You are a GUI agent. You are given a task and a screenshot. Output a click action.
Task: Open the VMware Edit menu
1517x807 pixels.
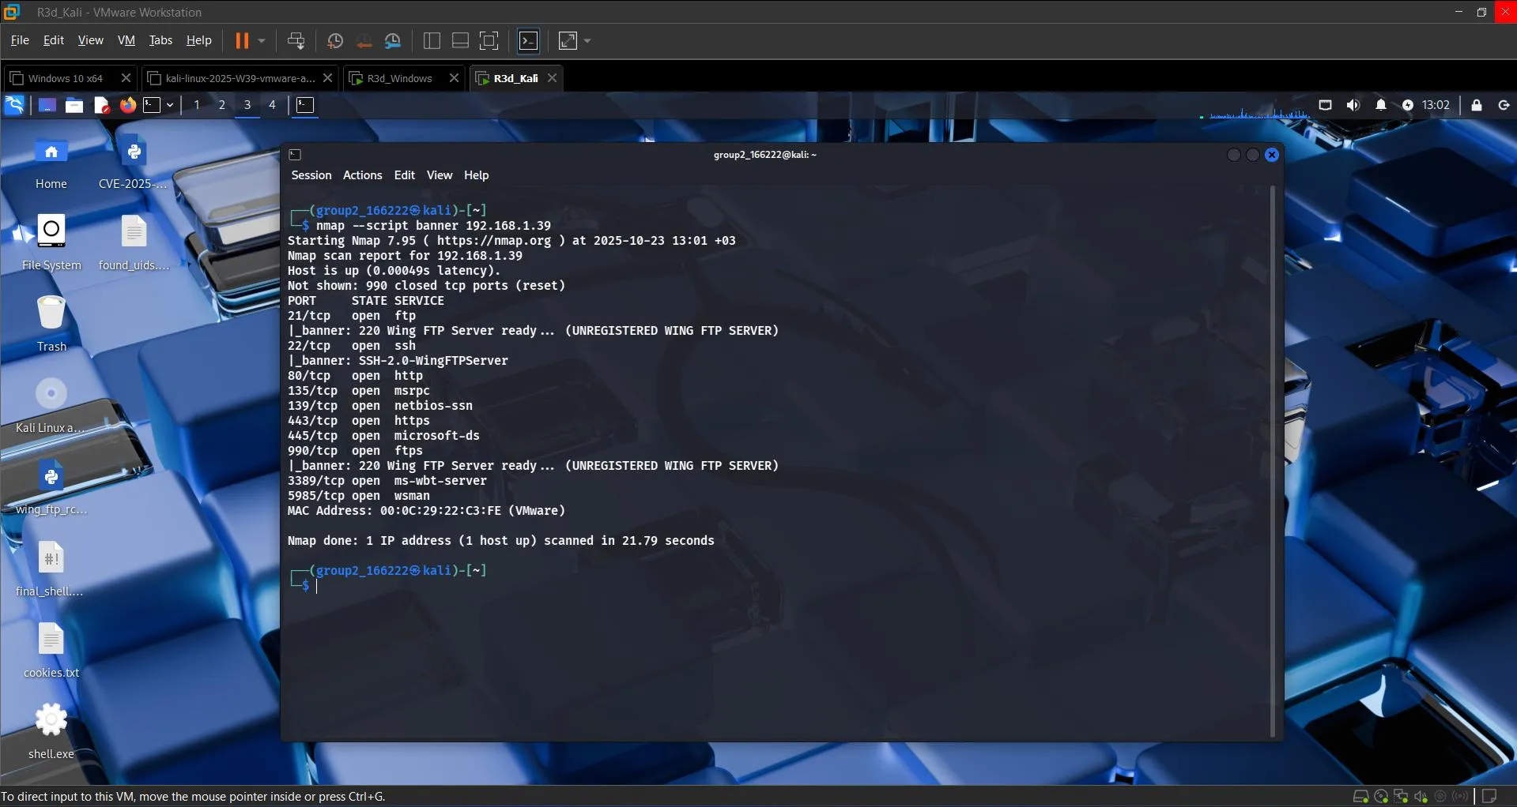click(x=54, y=40)
